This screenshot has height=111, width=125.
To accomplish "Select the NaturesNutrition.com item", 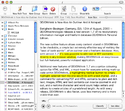I will click(19, 99).
